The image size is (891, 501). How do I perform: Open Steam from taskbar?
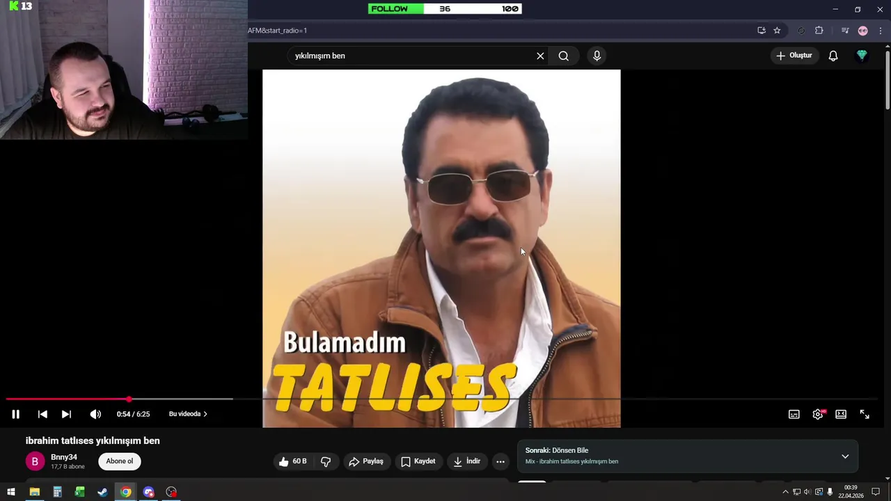[102, 492]
